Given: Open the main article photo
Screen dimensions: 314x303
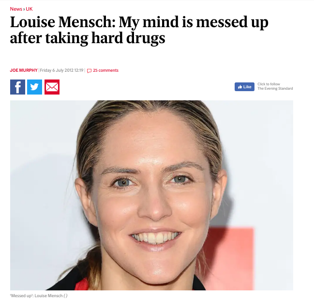Looking at the screenshot, I should click(151, 195).
